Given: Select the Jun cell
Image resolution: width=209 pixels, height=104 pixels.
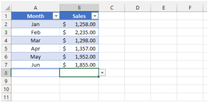Looking at the screenshot, I should point(35,65).
